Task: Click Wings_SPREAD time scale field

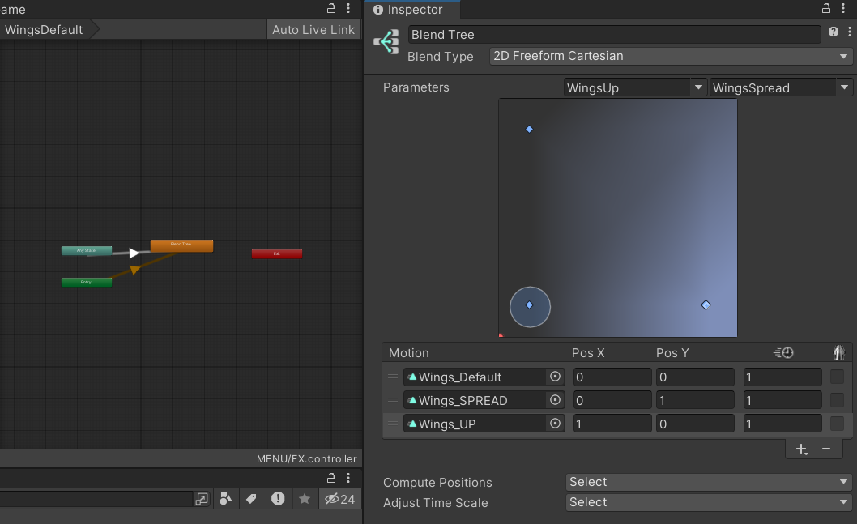Action: tap(782, 401)
